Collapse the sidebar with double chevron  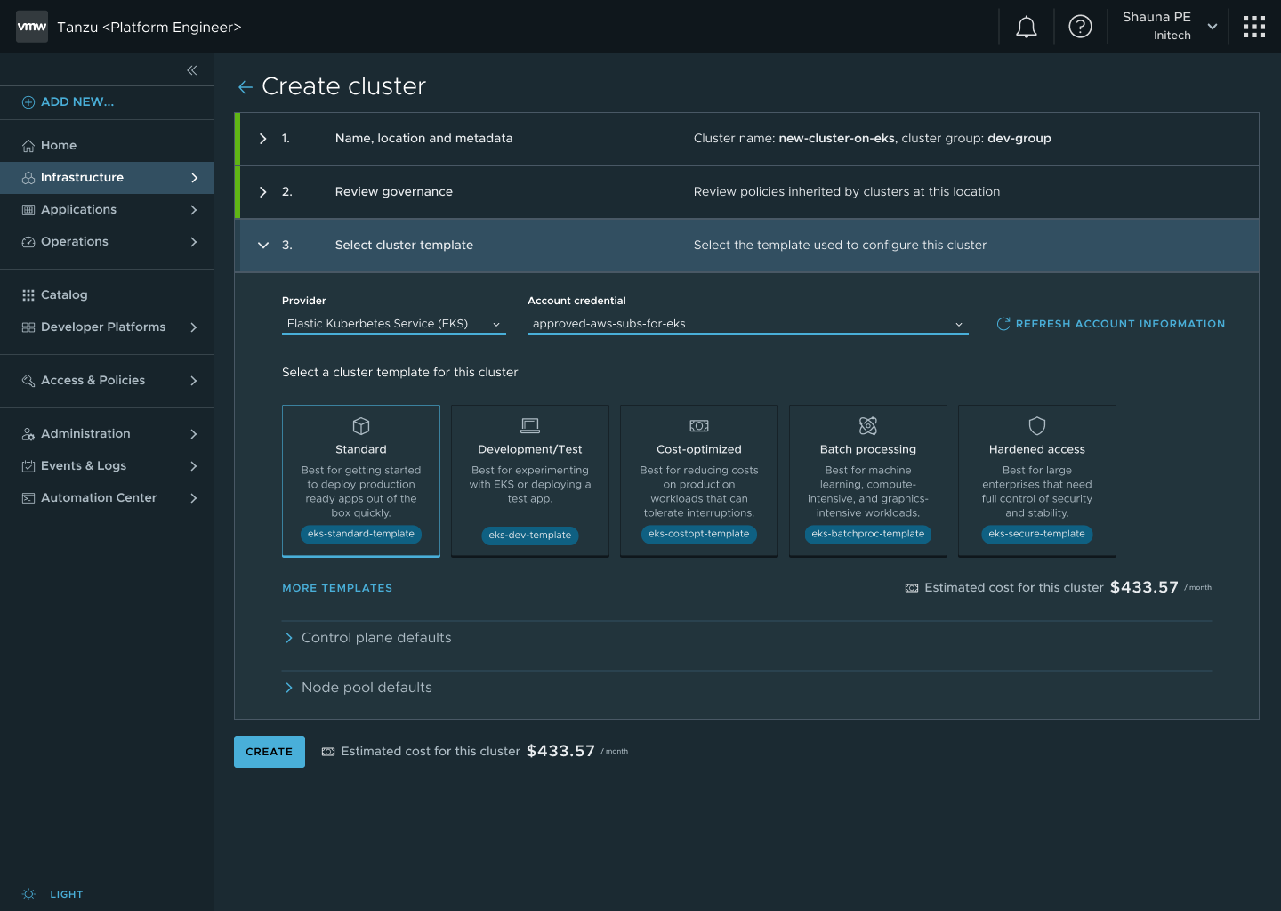coord(192,70)
